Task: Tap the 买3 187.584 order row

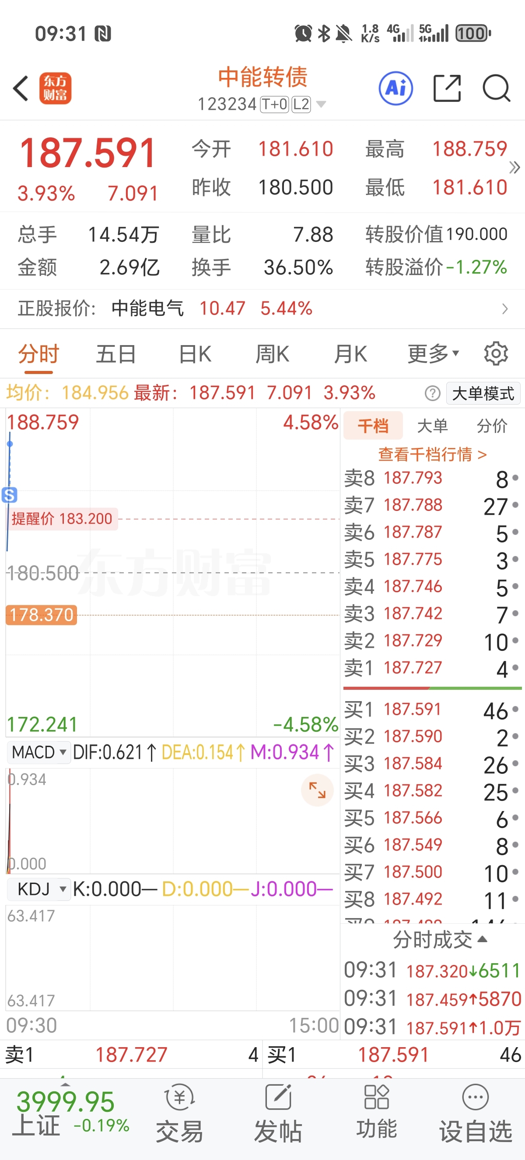Action: [432, 764]
